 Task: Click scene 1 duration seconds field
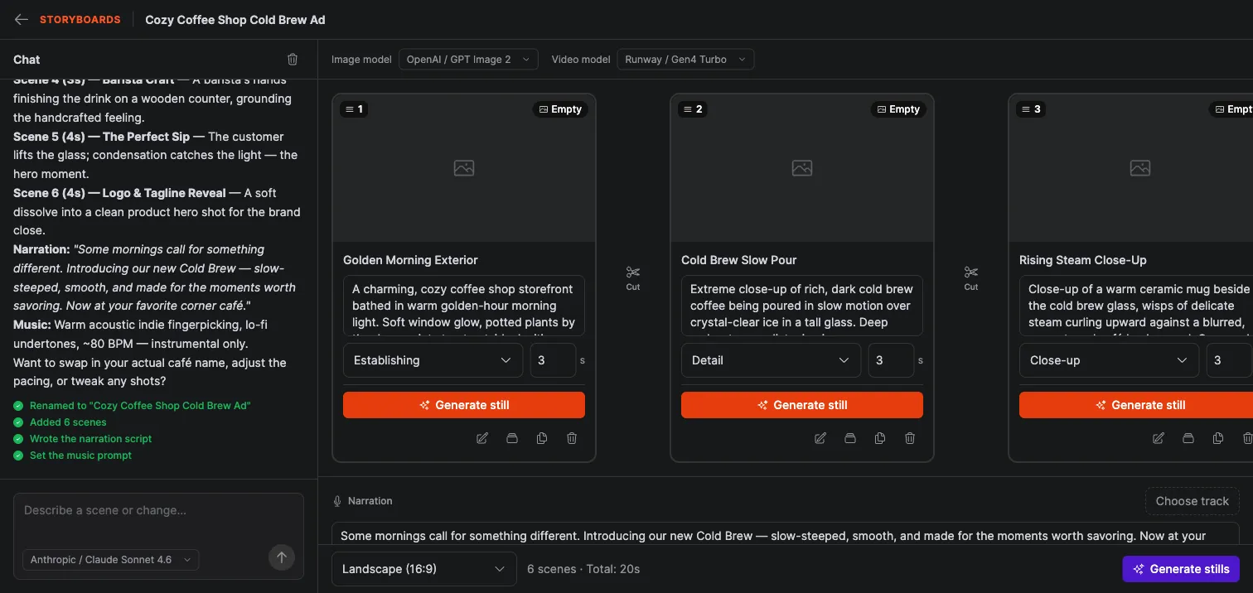point(553,360)
